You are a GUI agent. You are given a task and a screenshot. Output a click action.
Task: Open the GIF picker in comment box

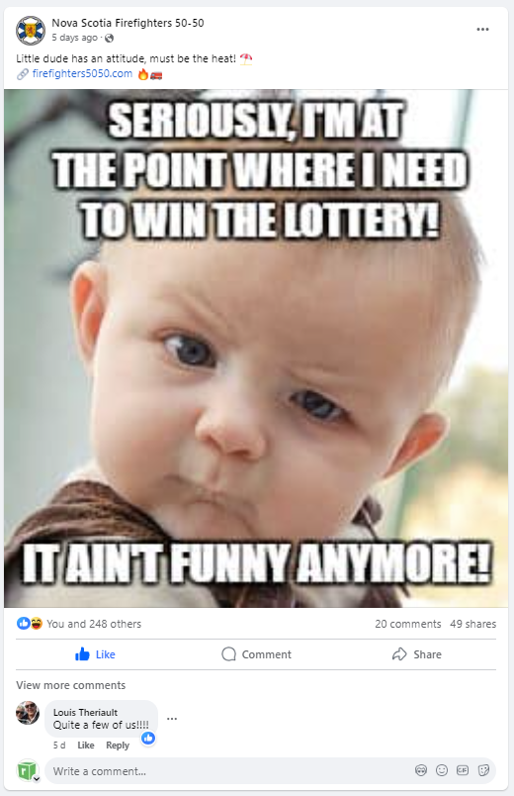(x=463, y=770)
